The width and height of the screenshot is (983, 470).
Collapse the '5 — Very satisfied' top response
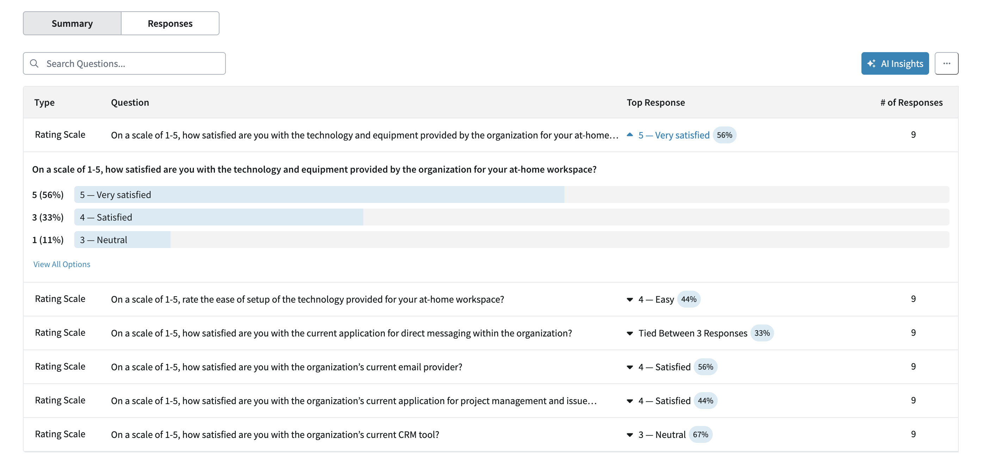630,135
